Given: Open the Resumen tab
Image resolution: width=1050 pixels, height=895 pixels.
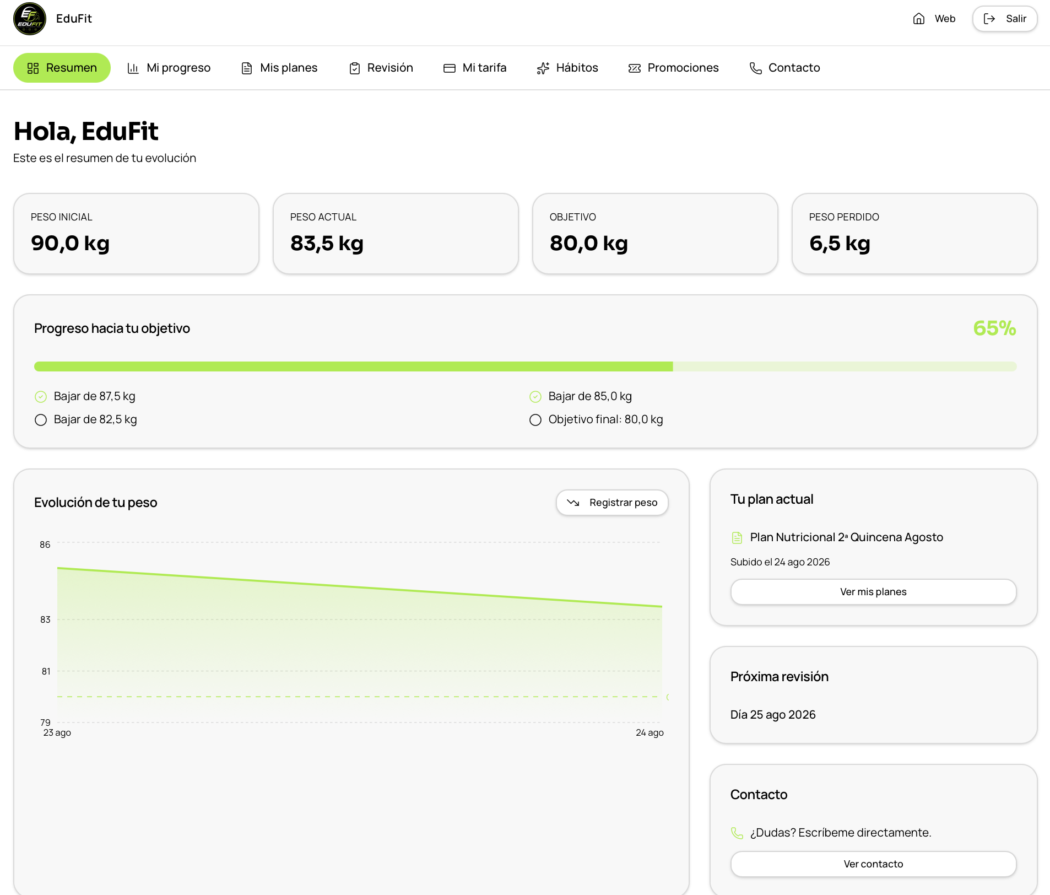Looking at the screenshot, I should tap(62, 68).
